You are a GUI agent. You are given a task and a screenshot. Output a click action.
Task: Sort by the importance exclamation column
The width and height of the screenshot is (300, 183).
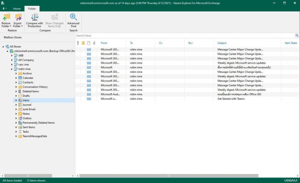pyautogui.click(x=78, y=43)
